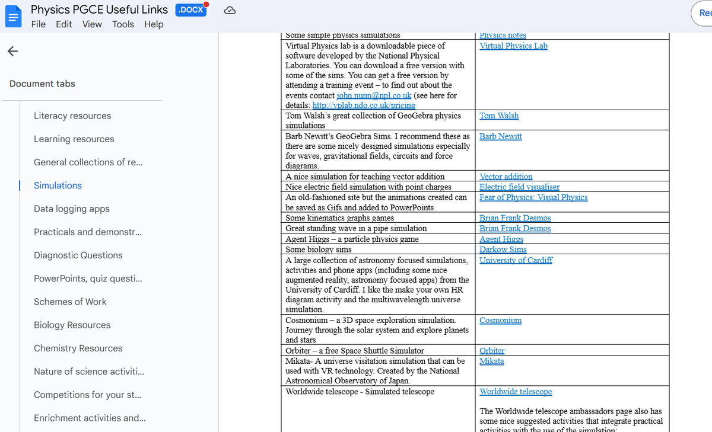Go to Schemes of Work tab
712x432 pixels.
(70, 302)
